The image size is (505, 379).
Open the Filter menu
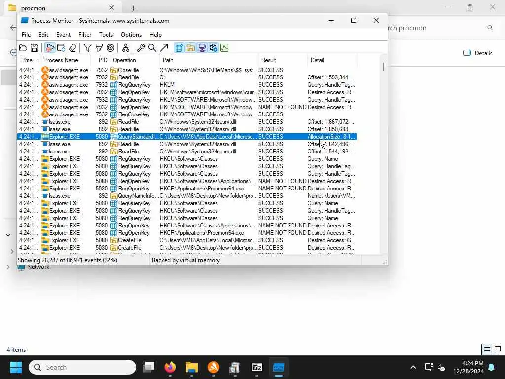(85, 35)
